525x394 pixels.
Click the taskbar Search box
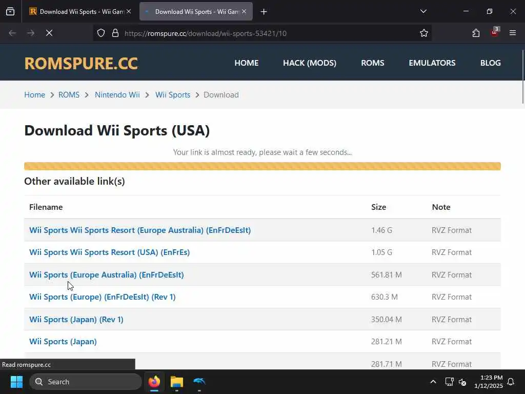pyautogui.click(x=86, y=382)
